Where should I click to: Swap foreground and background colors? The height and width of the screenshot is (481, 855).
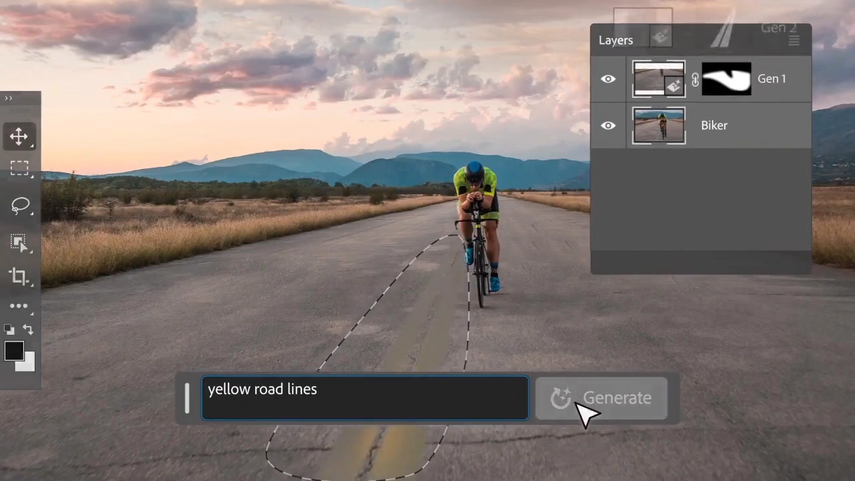point(28,329)
